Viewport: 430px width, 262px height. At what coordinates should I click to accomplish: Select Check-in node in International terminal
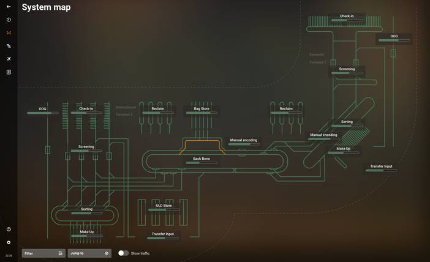(86, 110)
